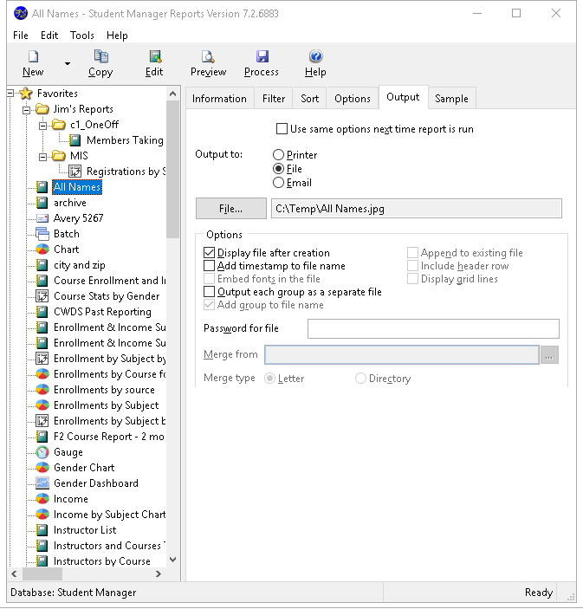This screenshot has height=609, width=583.
Task: Click the Enrollments by source pie icon
Action: click(x=42, y=389)
